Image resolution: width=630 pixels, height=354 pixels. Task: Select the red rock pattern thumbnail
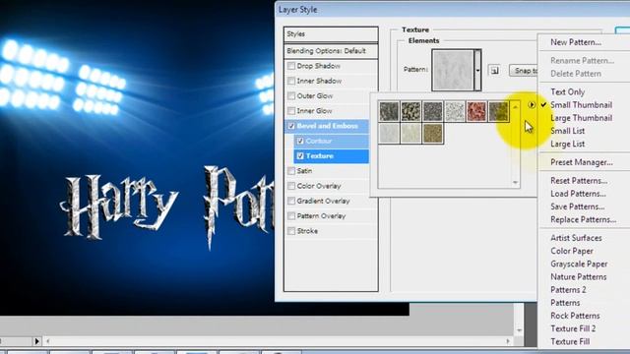coord(476,111)
